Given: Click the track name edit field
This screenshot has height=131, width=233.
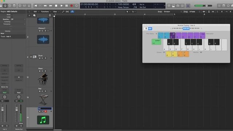Looking at the screenshot, I should point(45,108).
